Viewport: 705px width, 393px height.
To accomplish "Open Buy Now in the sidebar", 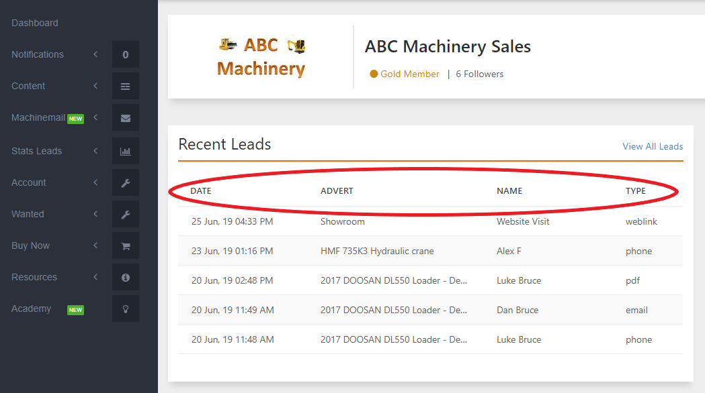I will click(30, 246).
